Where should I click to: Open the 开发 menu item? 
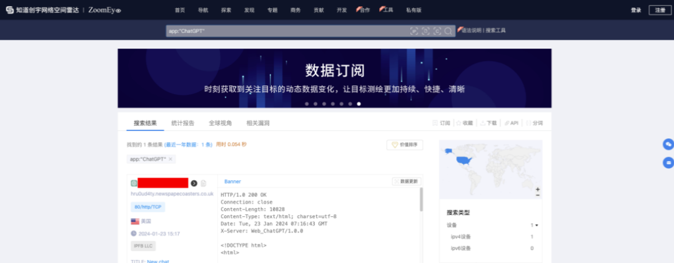pos(342,11)
